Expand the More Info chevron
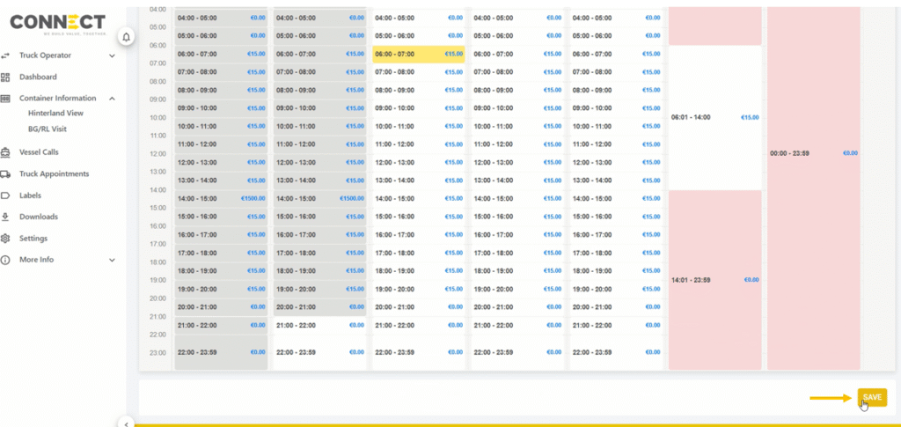 (112, 260)
